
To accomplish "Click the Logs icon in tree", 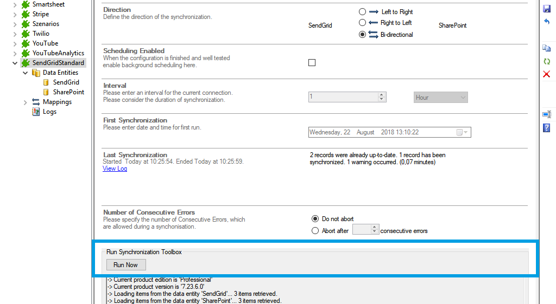I will point(36,112).
